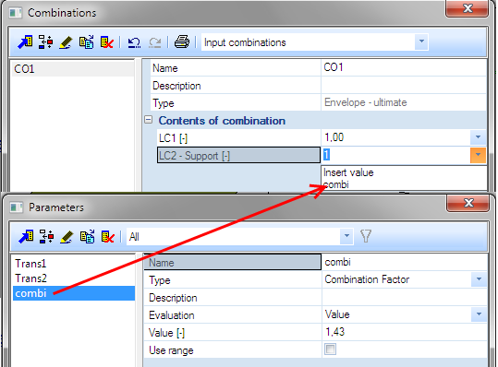Click filter funnel icon in Parameters window
The image size is (498, 367).
pos(366,236)
